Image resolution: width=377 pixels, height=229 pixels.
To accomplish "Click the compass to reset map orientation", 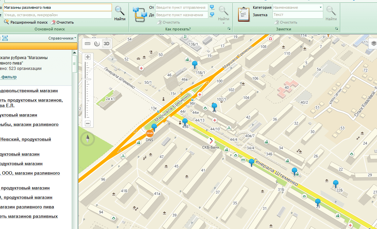I will pos(88,139).
